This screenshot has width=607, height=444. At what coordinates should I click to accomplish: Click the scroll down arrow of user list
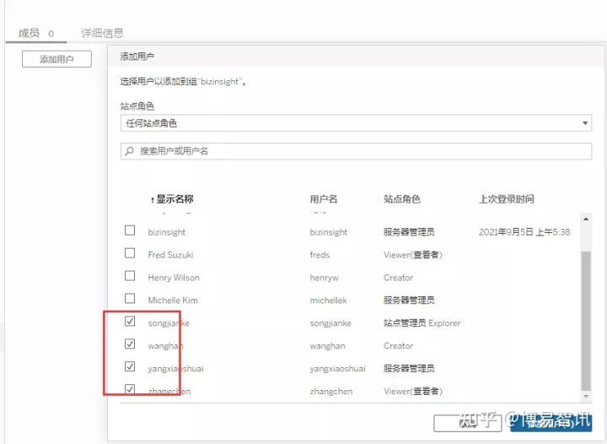[586, 397]
